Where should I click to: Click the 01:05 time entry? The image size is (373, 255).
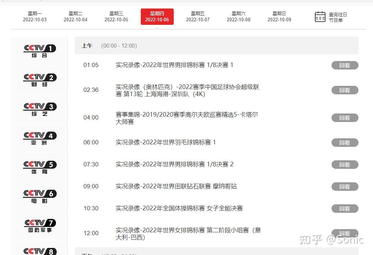click(x=91, y=65)
